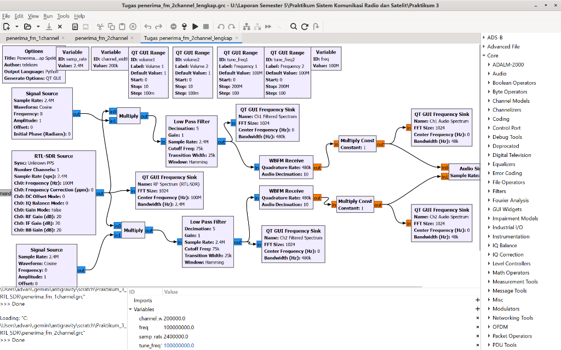The image size is (561, 350).
Task: Open the Run menu
Action: tap(48, 16)
